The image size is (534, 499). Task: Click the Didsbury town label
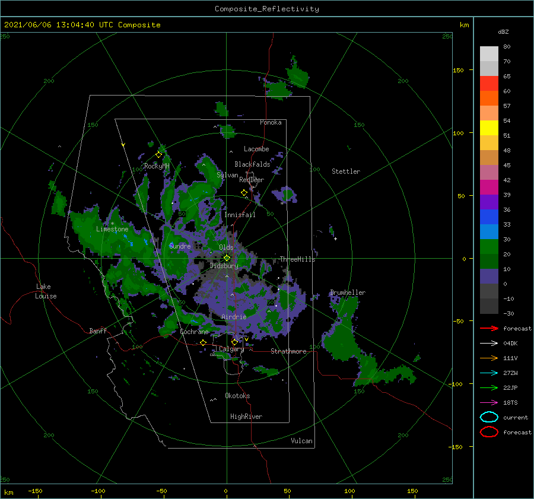(224, 266)
